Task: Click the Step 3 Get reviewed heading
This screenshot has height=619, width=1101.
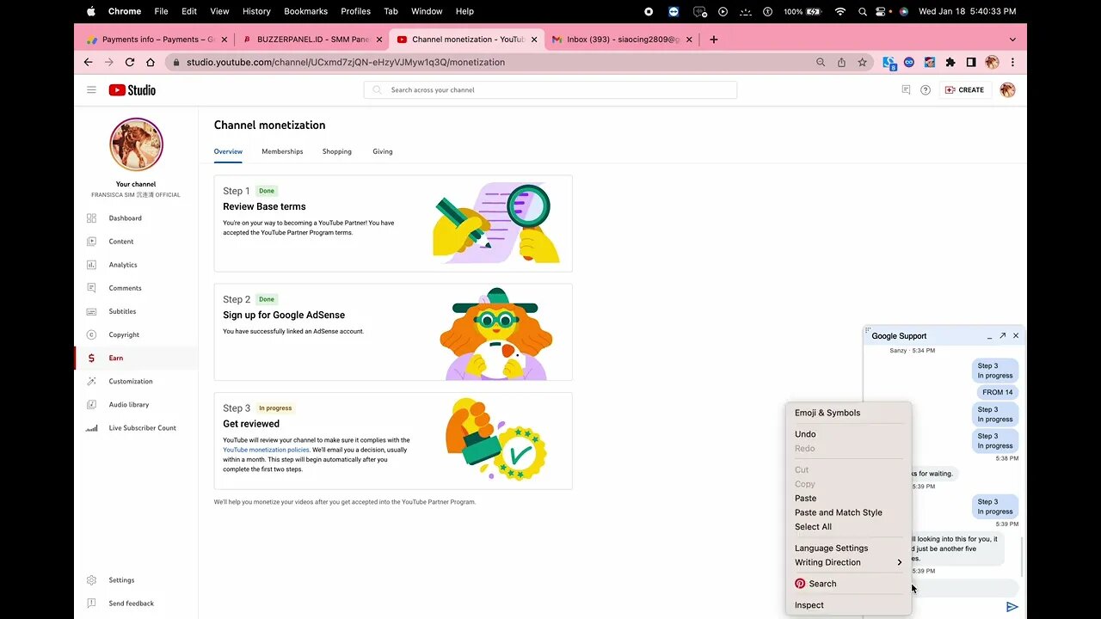Action: click(x=251, y=424)
